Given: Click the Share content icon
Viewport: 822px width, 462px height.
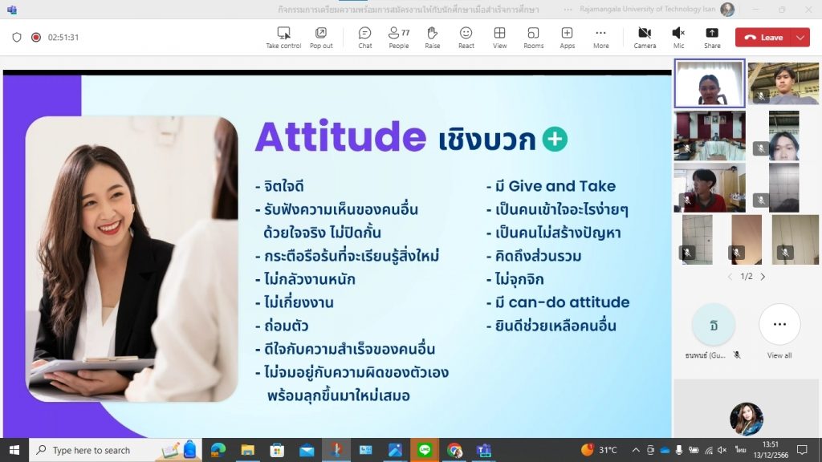Looking at the screenshot, I should [711, 37].
